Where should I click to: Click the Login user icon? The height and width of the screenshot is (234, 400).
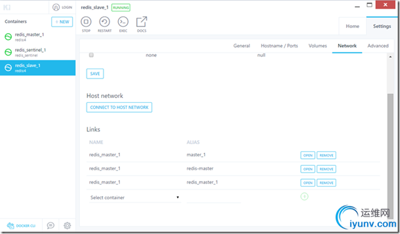[56, 7]
